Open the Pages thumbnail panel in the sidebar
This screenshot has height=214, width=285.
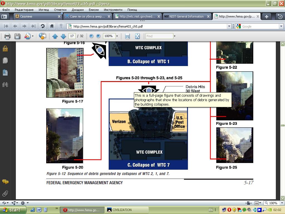[x=5, y=60]
